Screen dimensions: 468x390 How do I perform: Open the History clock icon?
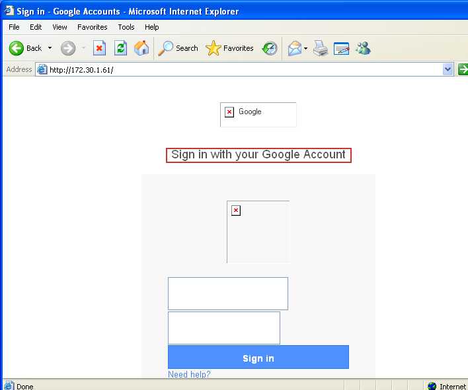coord(270,48)
